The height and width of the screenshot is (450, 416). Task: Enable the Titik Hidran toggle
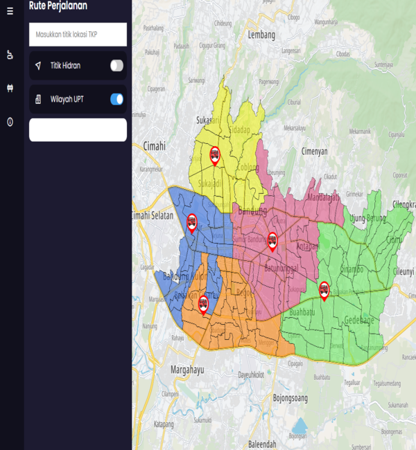tap(116, 66)
